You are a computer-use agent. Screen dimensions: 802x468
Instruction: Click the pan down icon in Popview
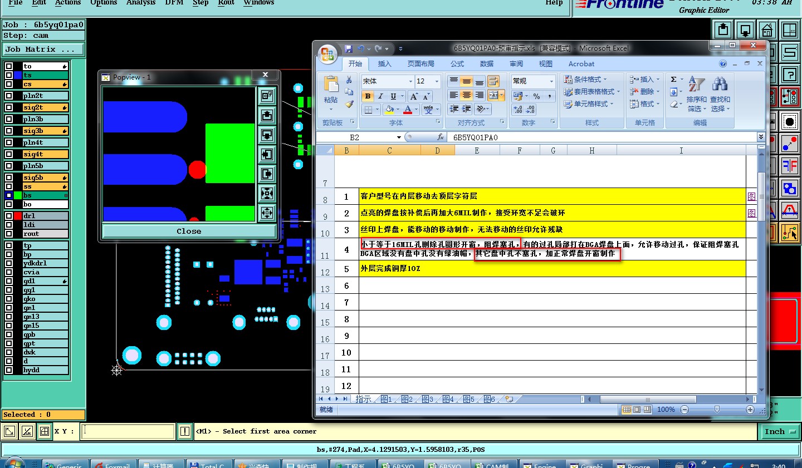(x=267, y=135)
